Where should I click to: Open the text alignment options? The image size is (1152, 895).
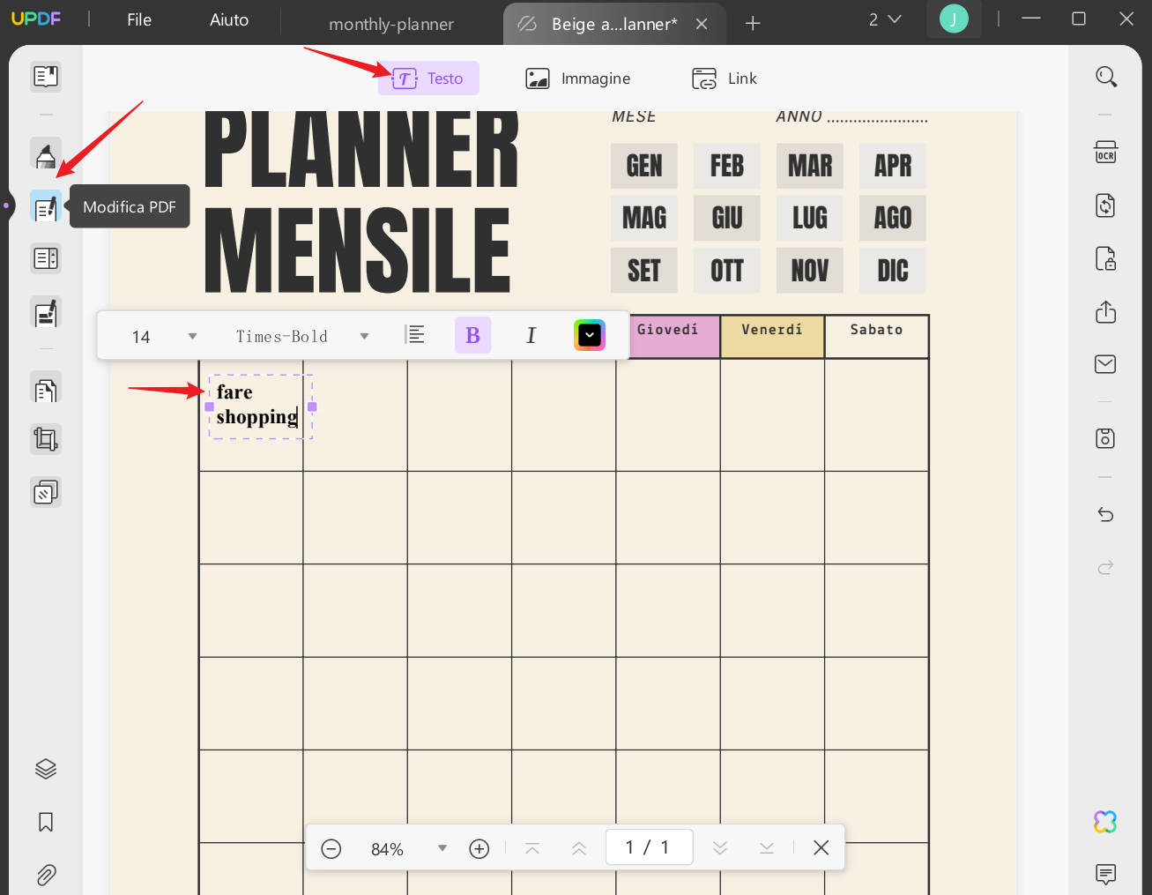(415, 335)
